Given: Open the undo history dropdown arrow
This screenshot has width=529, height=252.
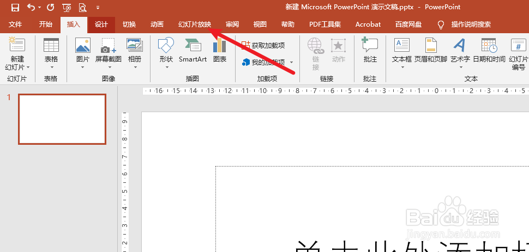Looking at the screenshot, I should coord(39,8).
